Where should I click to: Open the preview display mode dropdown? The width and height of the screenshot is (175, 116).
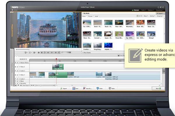point(26,52)
